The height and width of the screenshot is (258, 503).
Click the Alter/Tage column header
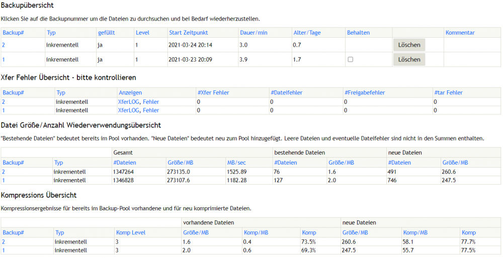coord(307,33)
